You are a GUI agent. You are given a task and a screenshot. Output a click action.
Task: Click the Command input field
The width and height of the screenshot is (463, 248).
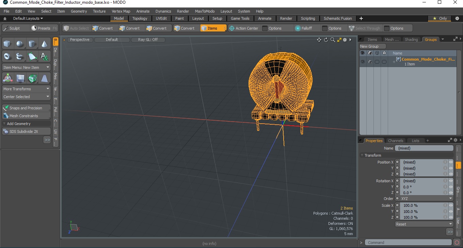point(409,243)
